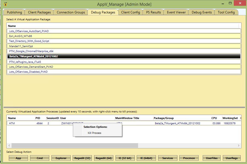Open Regedit (64) debug action

tap(104, 158)
